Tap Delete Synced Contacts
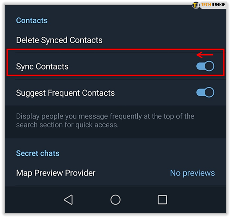Image resolution: width=231 pixels, height=218 pixels. pyautogui.click(x=59, y=40)
